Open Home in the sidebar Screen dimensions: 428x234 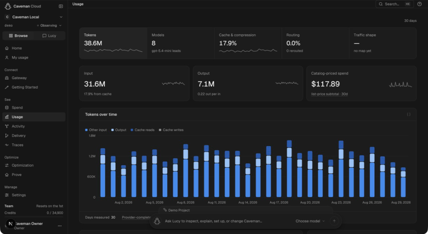click(x=34, y=48)
